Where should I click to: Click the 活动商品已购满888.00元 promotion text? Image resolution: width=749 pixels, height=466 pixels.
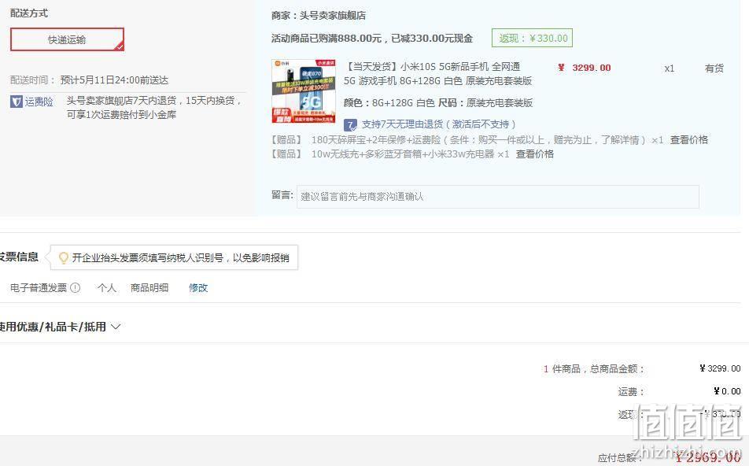click(x=372, y=39)
